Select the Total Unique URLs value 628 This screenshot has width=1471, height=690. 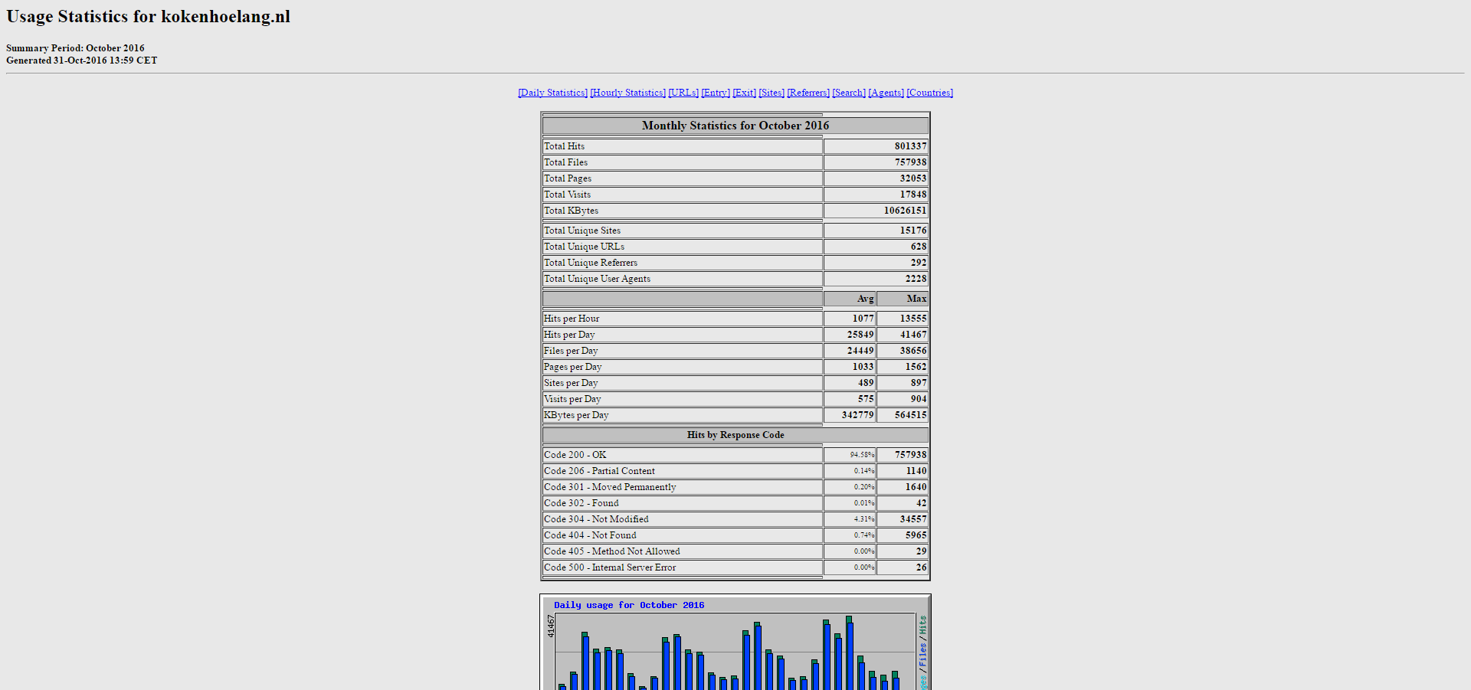[919, 247]
